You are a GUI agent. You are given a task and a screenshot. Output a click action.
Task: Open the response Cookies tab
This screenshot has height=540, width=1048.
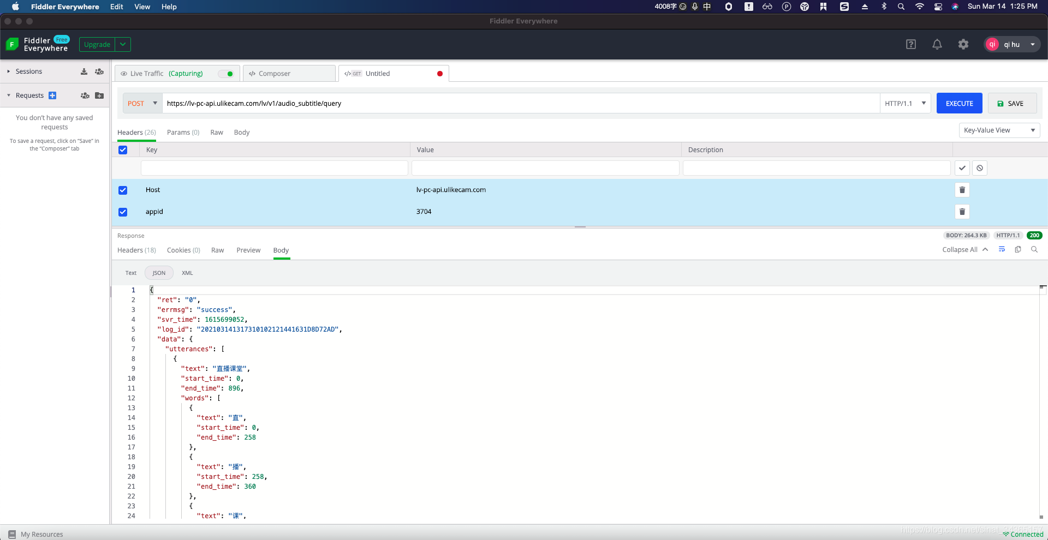tap(183, 250)
